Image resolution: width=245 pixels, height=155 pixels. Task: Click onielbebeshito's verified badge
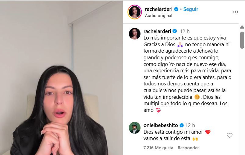click(x=182, y=125)
